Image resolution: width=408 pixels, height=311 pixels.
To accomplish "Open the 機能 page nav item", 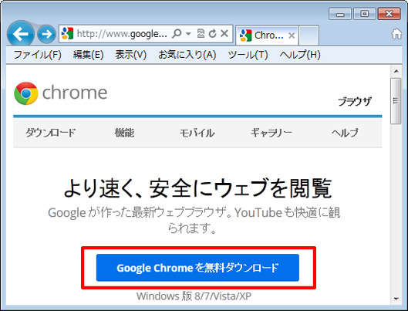I will (125, 133).
